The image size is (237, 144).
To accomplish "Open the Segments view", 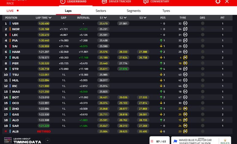I will (134, 11).
